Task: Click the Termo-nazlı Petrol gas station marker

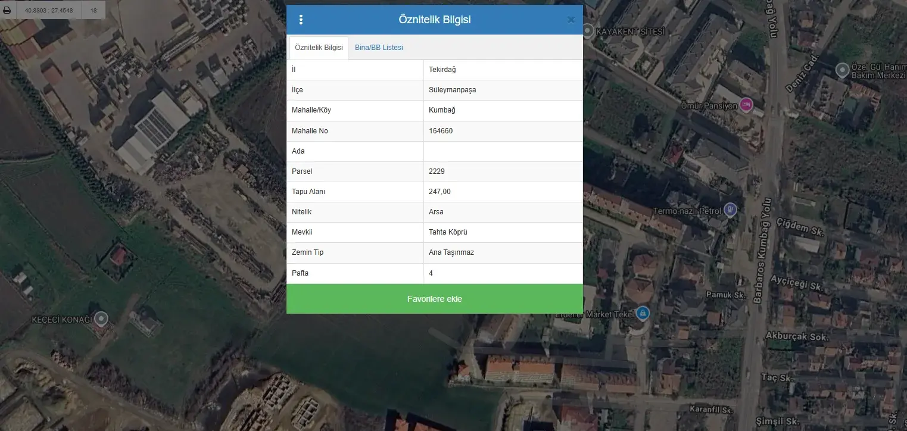Action: point(730,210)
